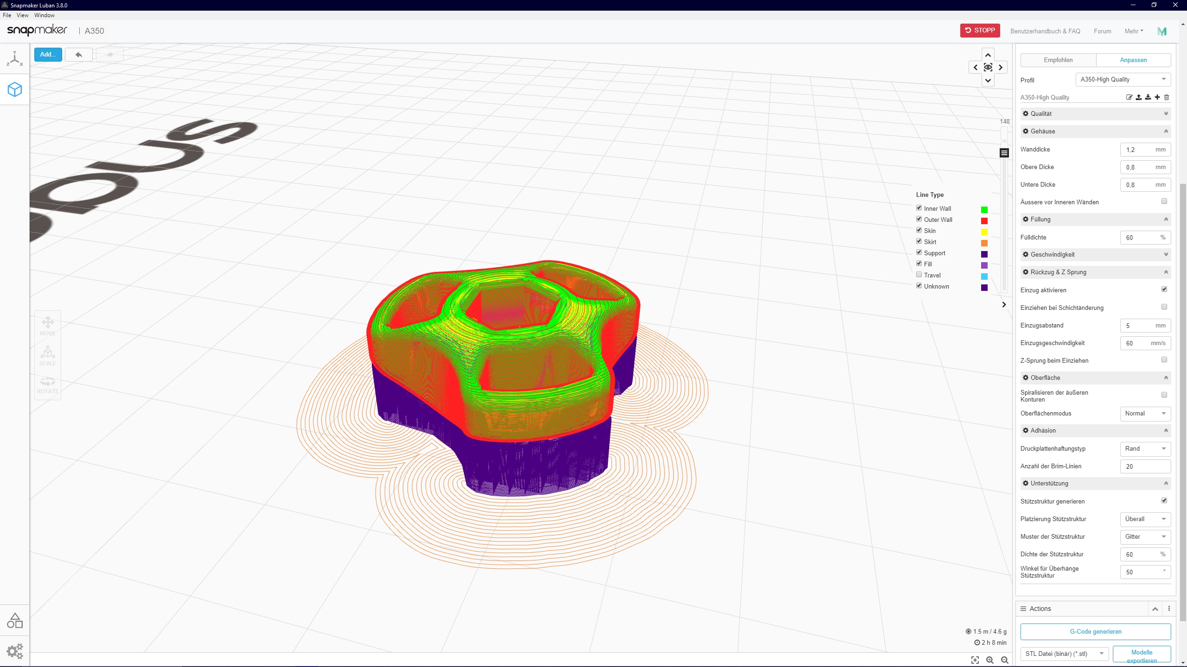Screen dimensions: 1187x667
Task: Click the layer slider handle icon
Action: click(x=1004, y=153)
